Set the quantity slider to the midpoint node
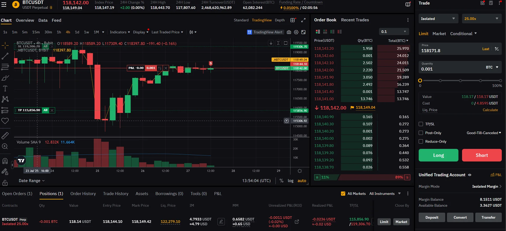The width and height of the screenshot is (506, 231). (460, 81)
